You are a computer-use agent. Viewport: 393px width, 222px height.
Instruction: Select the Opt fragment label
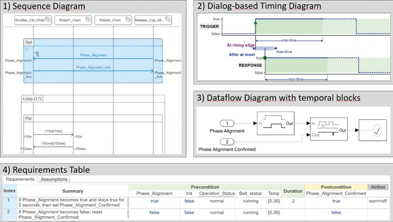pyautogui.click(x=29, y=42)
